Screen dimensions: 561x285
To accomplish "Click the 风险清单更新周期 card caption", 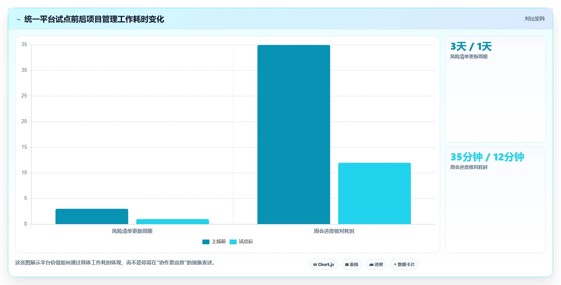I will click(x=469, y=57).
